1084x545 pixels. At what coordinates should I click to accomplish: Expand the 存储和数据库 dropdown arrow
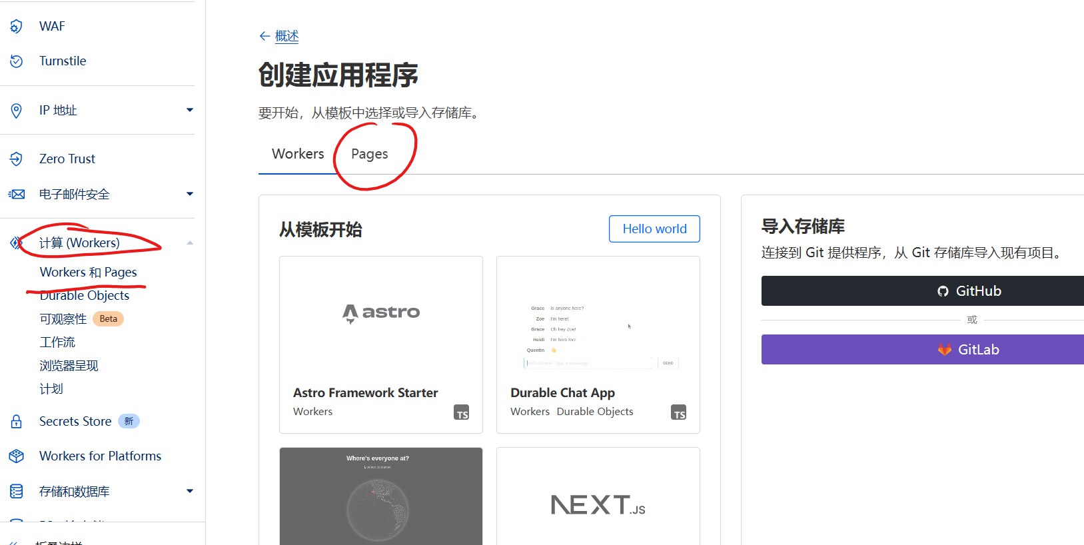[190, 491]
